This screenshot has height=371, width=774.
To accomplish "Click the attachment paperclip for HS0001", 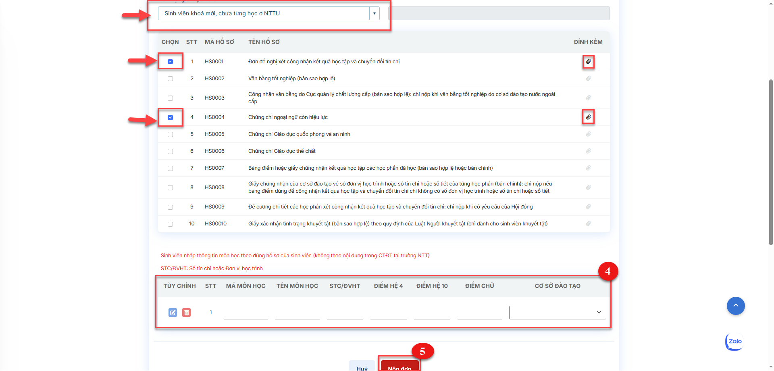I will [x=588, y=62].
